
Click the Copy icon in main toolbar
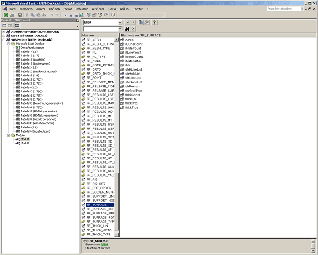33,15
